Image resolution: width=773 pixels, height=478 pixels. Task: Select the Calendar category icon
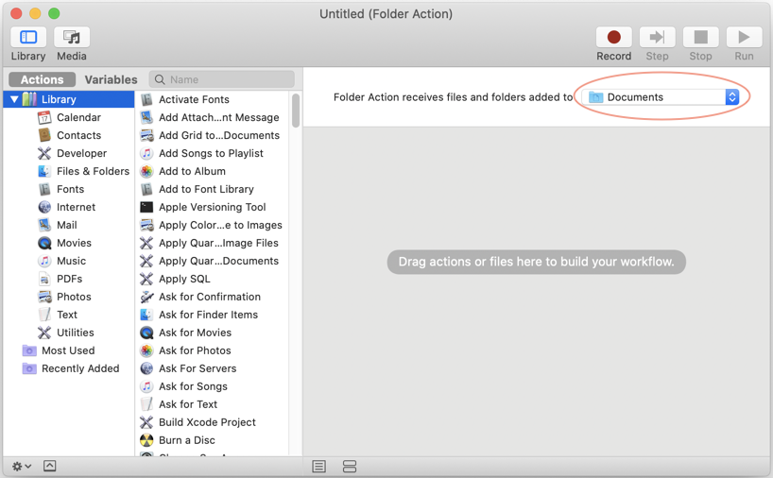point(44,118)
